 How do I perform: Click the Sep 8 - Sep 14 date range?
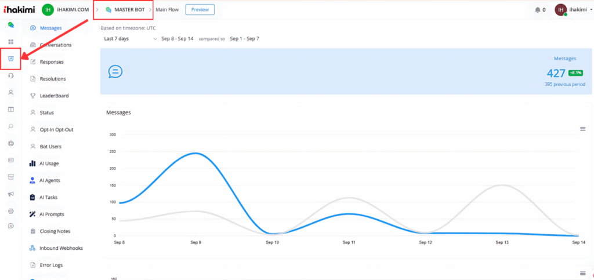pos(178,39)
